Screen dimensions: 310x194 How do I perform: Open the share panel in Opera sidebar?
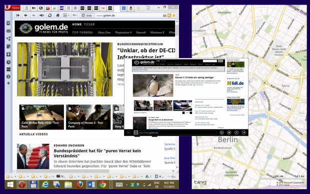tap(8, 39)
